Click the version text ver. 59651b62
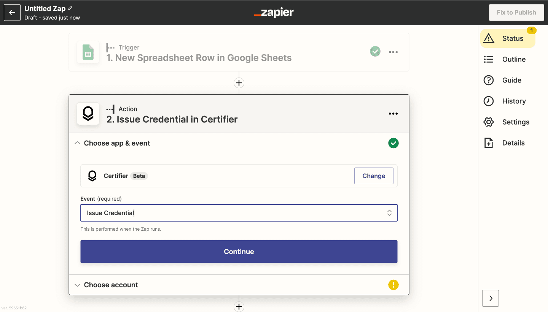 (x=14, y=308)
